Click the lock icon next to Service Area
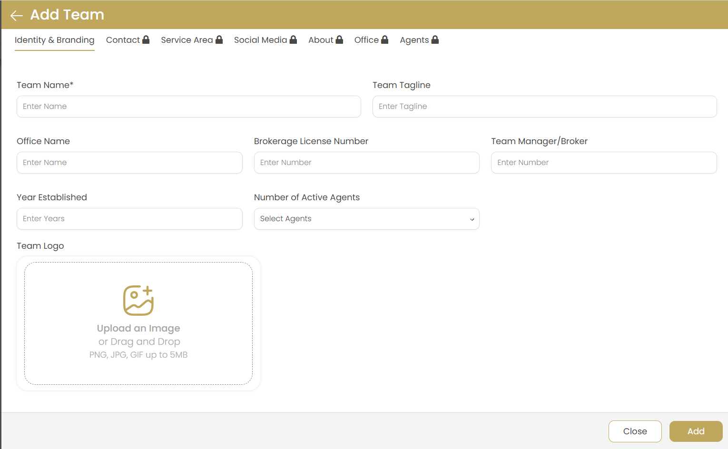 (219, 39)
